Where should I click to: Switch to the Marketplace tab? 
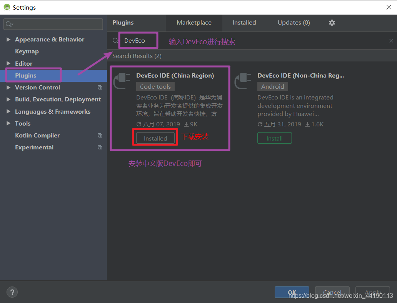tap(194, 23)
